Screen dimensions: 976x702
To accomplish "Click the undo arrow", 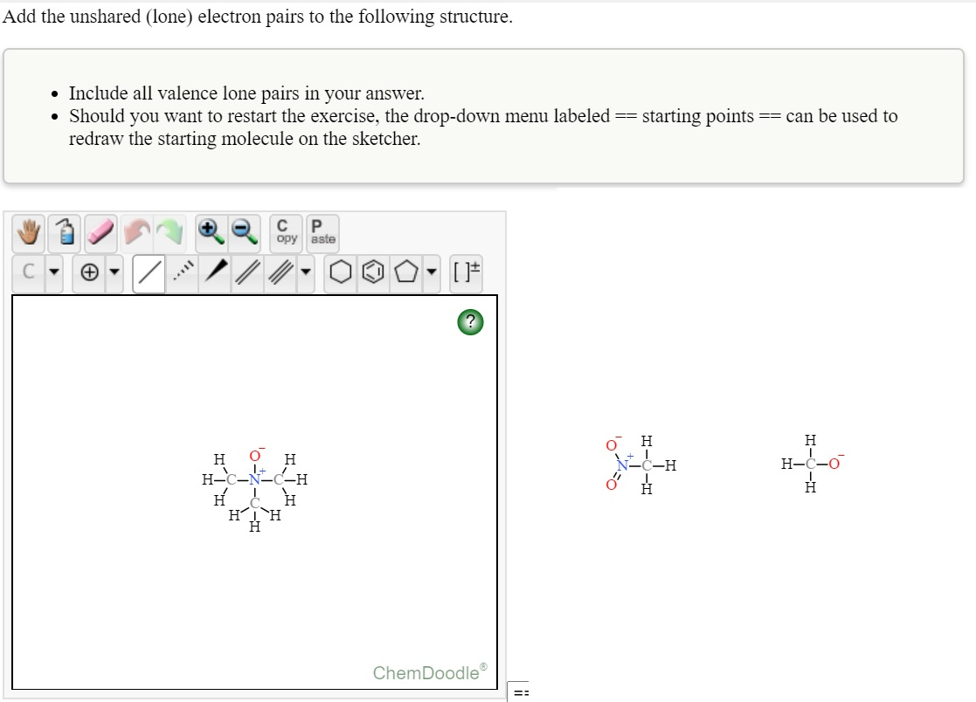I will tap(136, 231).
